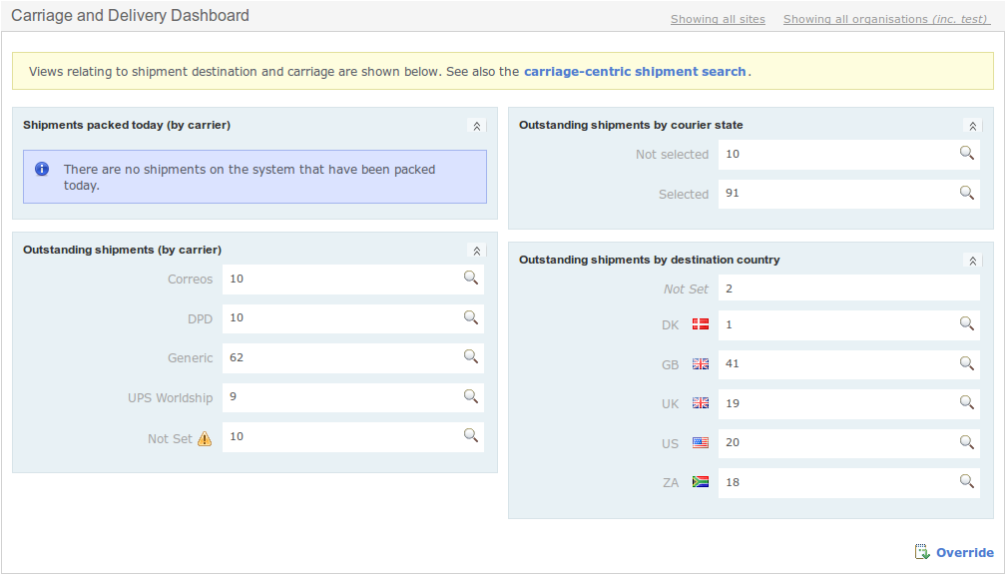This screenshot has height=576, width=1007.
Task: Collapse the Outstanding shipments by courier state panel
Action: 972,125
